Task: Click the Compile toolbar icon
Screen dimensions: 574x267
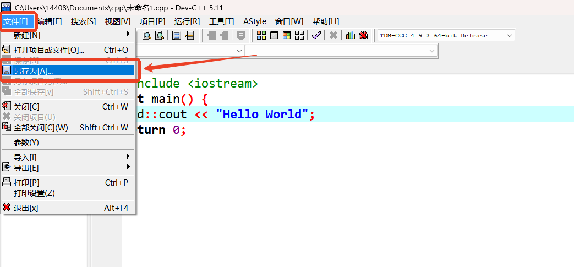Action: click(261, 35)
